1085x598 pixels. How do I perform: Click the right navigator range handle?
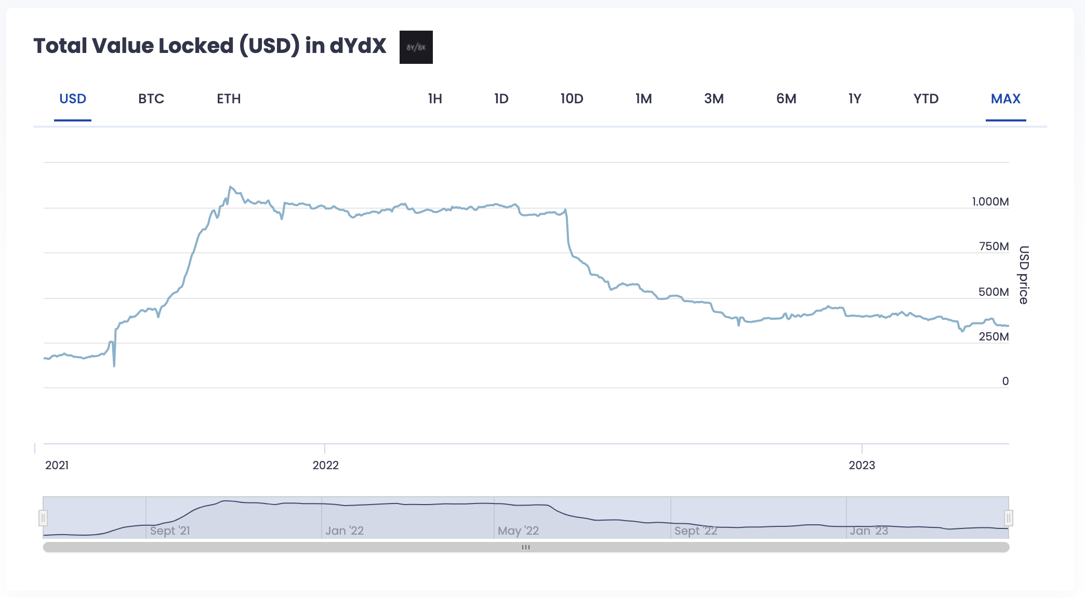tap(1008, 518)
